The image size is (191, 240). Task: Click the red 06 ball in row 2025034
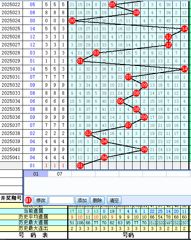point(120,101)
